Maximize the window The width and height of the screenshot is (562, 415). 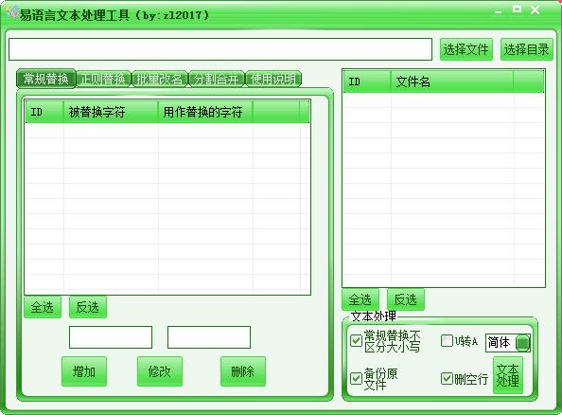click(x=517, y=9)
